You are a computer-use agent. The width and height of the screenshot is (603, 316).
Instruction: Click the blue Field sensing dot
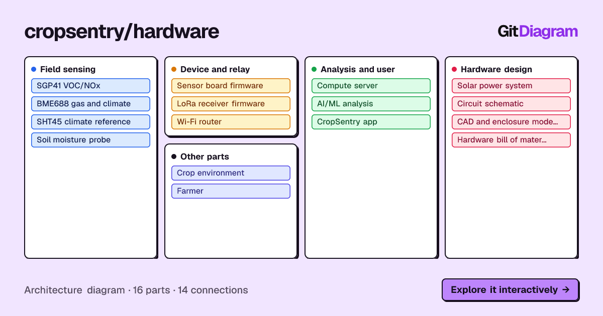(34, 69)
